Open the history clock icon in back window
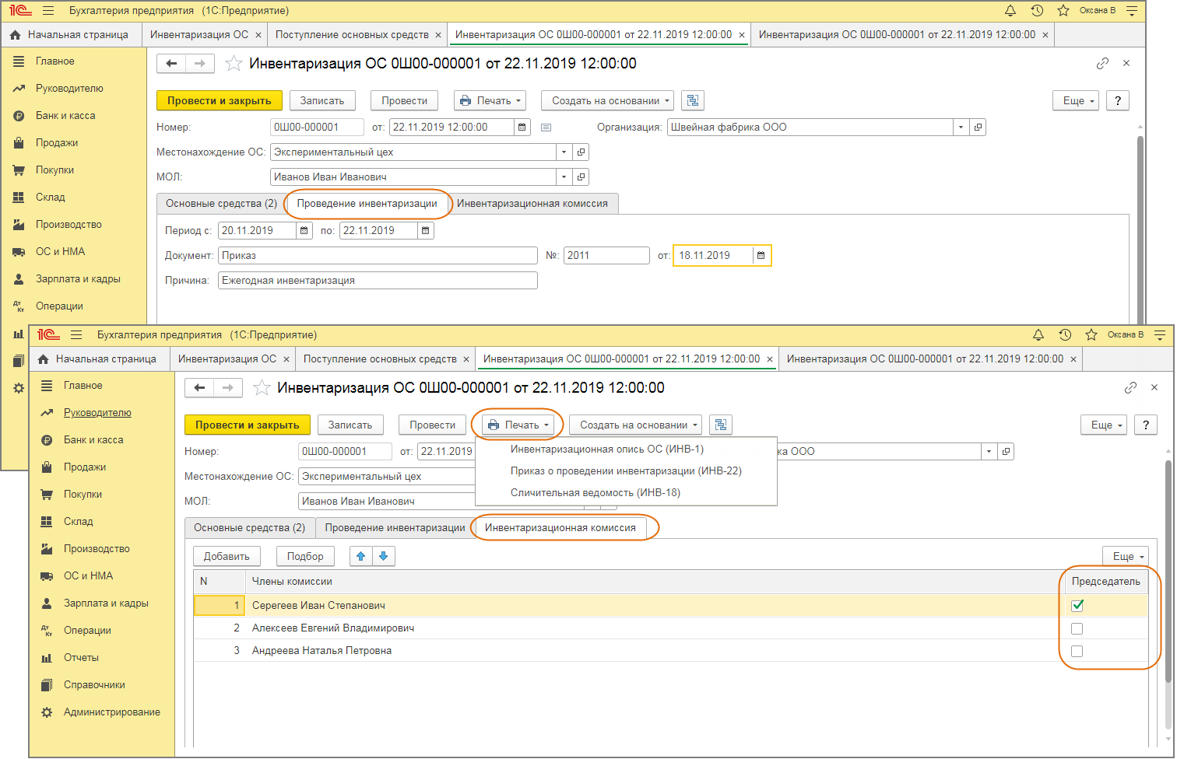1177x759 pixels. click(1037, 11)
